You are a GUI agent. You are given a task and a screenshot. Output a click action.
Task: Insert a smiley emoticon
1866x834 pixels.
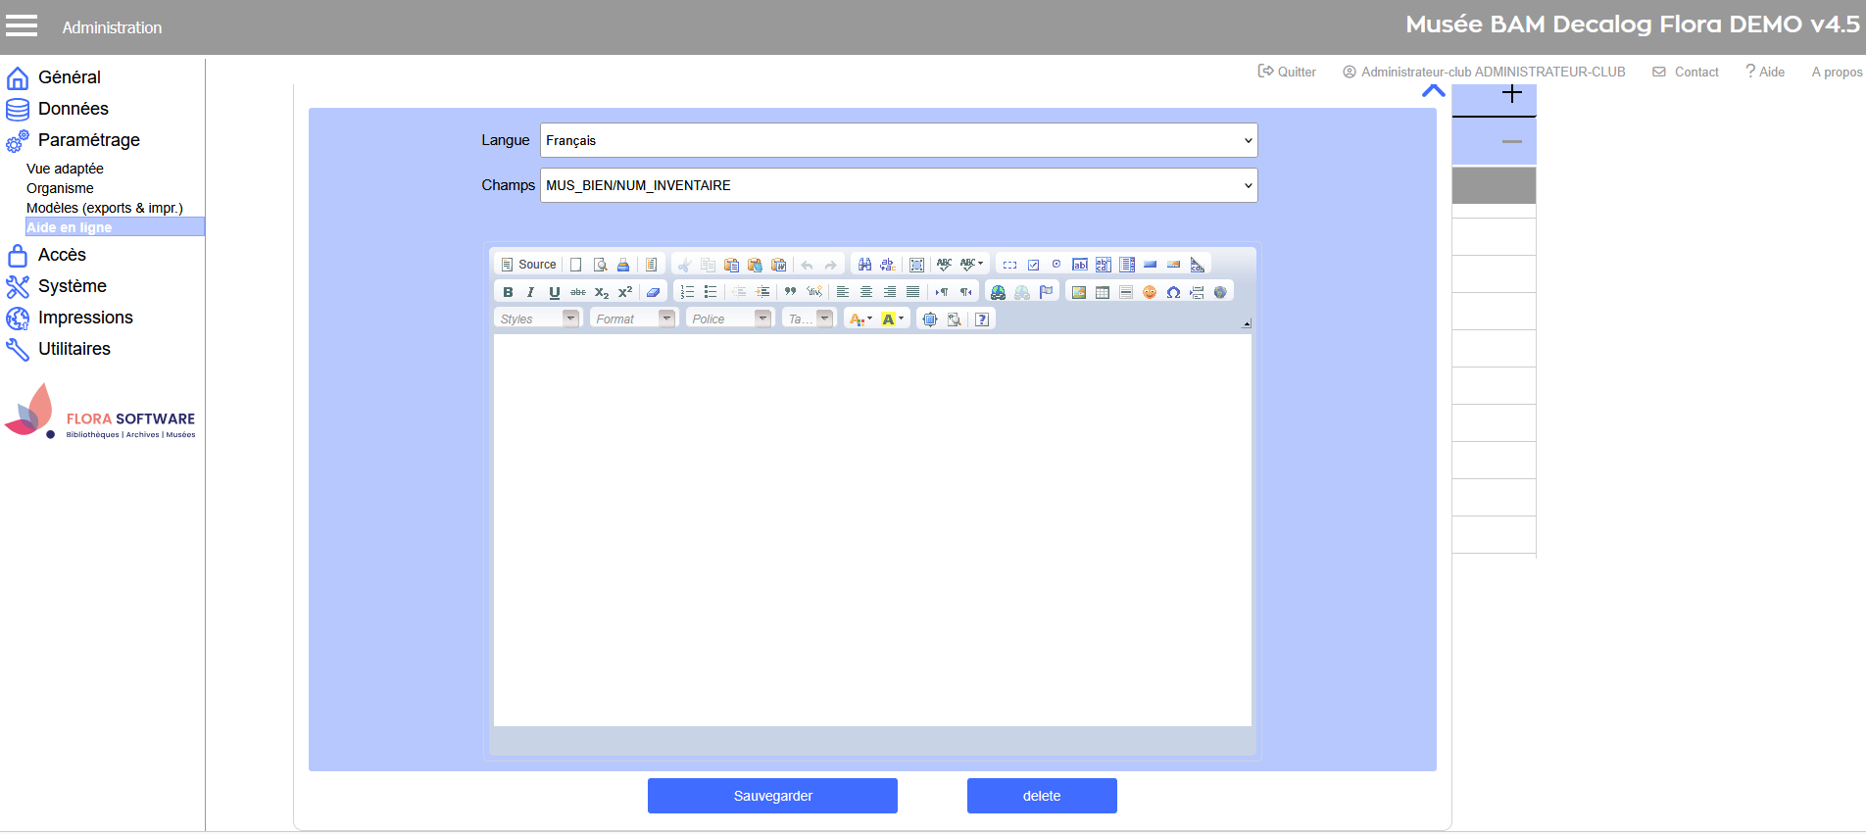pyautogui.click(x=1150, y=292)
